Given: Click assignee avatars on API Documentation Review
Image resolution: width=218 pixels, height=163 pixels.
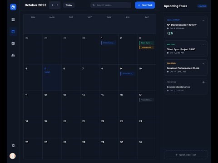Looking at the screenshot, I should tap(170, 33).
